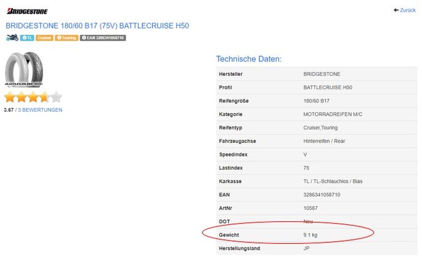
Task: Select the Reifentyp label
Action: point(230,128)
